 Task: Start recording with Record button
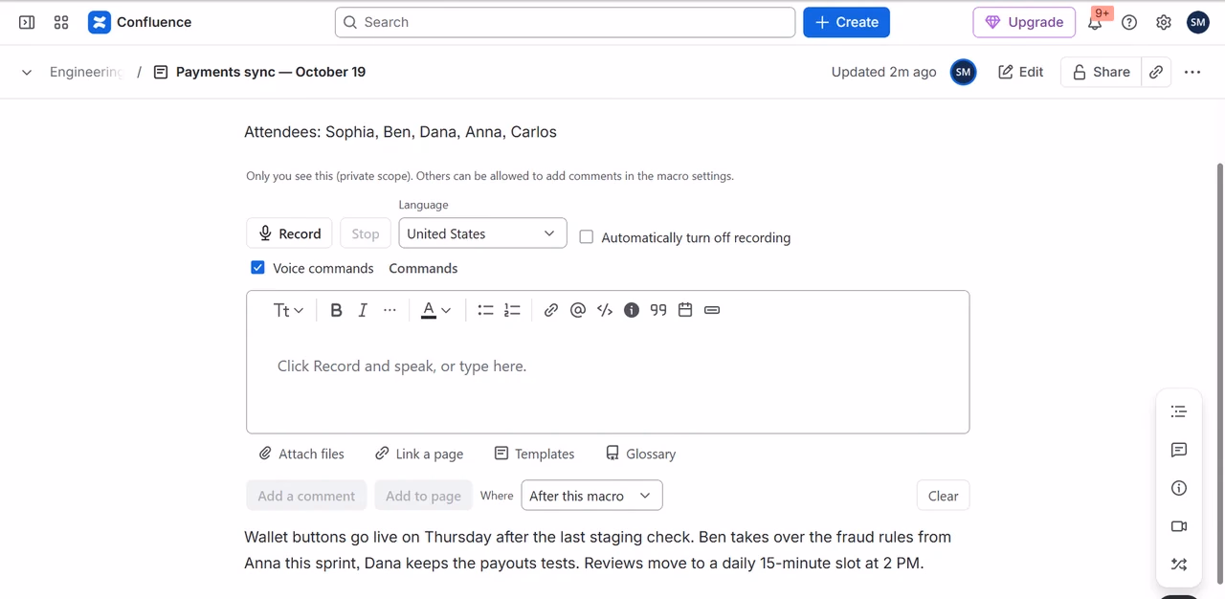point(289,233)
